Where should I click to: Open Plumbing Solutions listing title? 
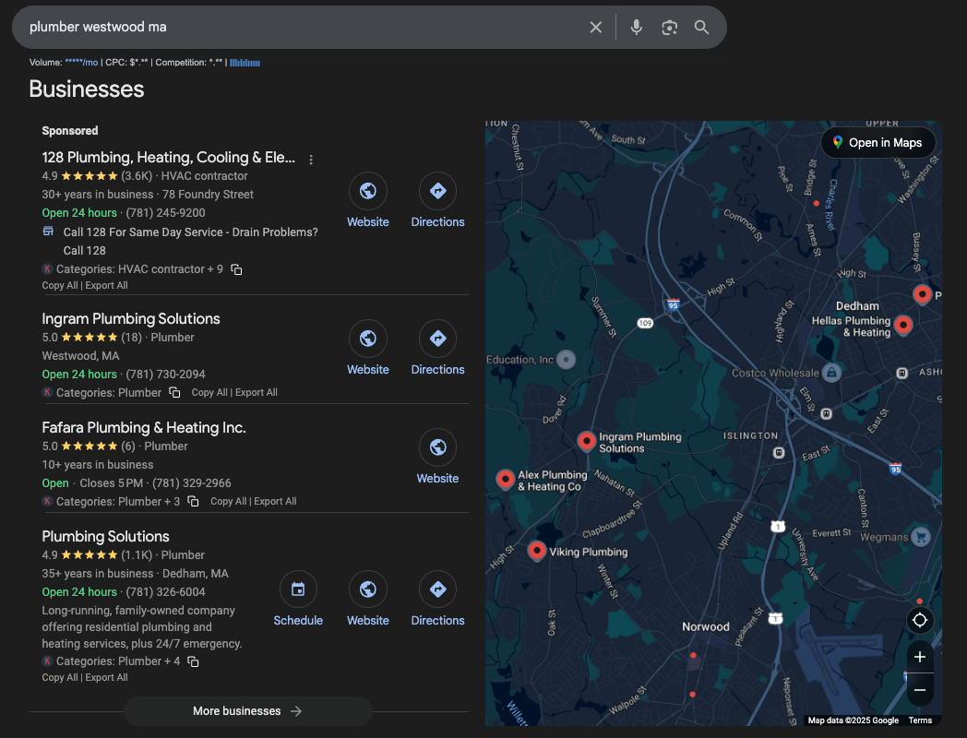105,536
